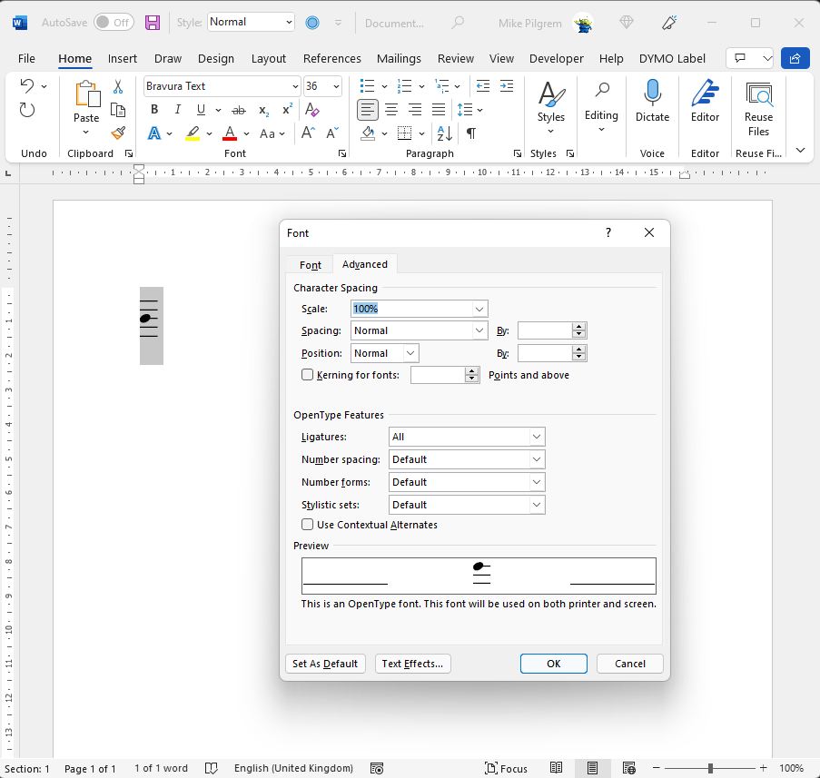Open the DYMO Label tab
The image size is (820, 778).
672,59
